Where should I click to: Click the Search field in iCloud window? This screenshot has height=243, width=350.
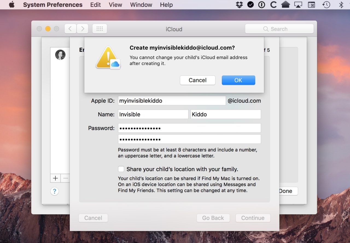coord(279,29)
